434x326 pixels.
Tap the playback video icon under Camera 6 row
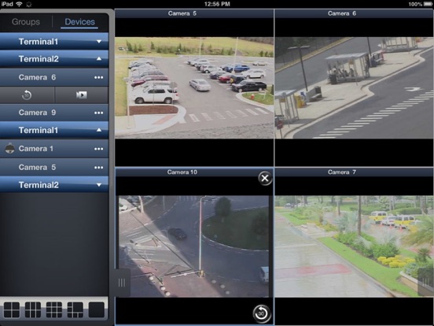[x=82, y=95]
